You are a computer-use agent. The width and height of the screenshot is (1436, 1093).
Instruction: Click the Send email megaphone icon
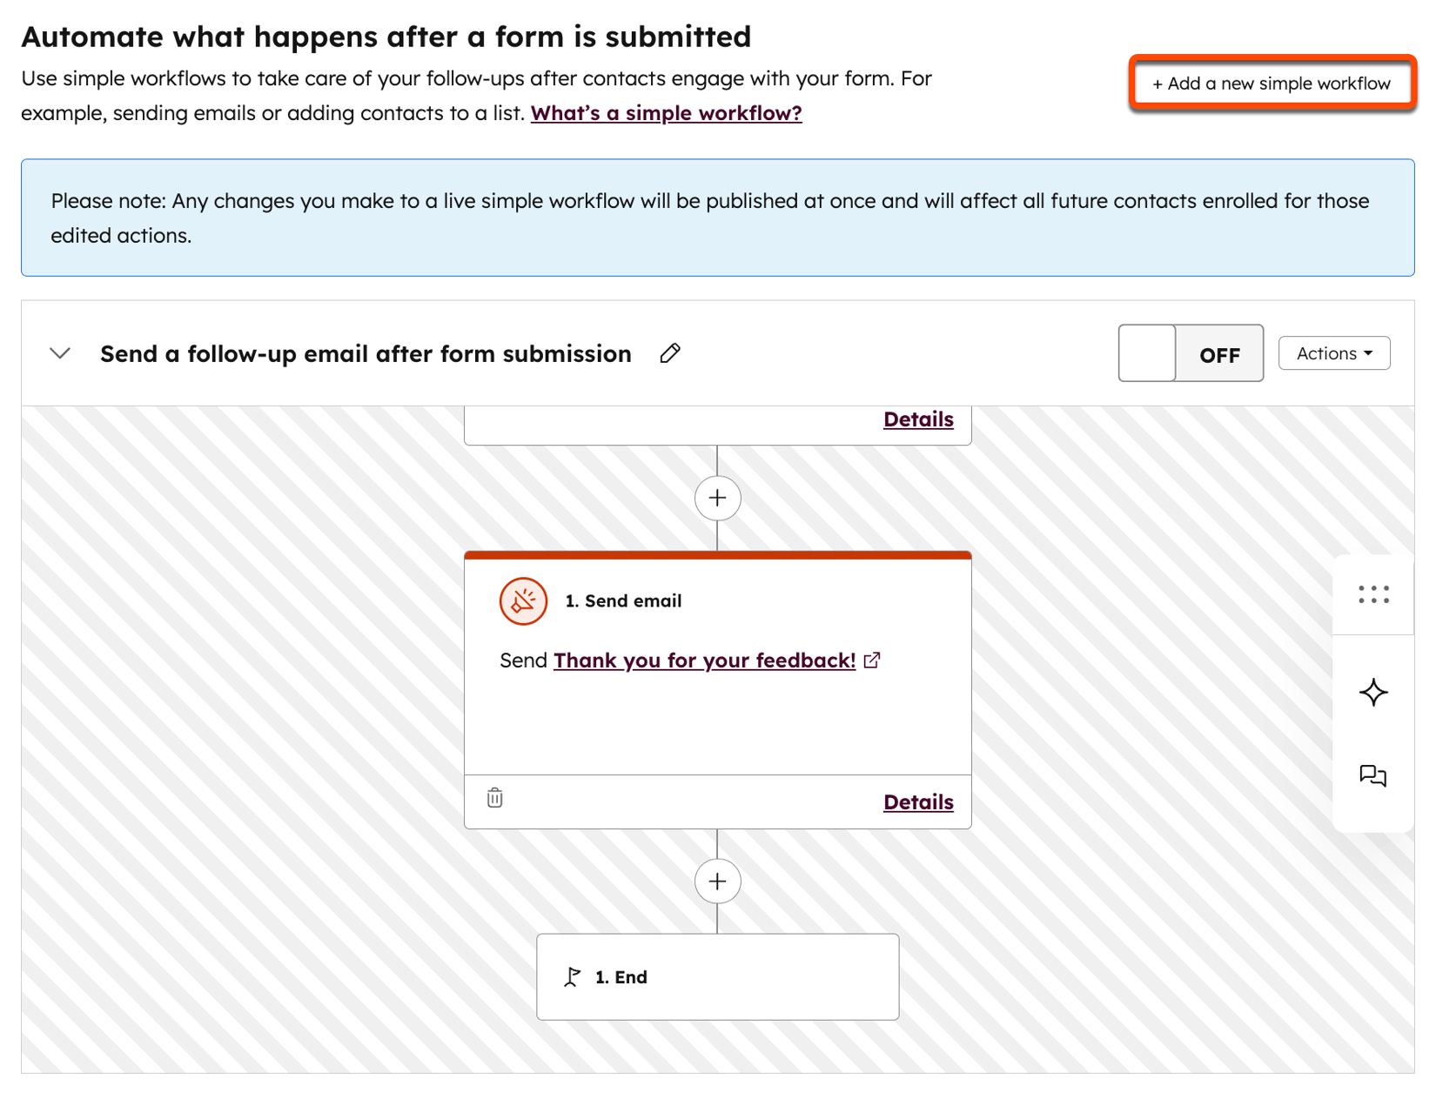(x=523, y=601)
